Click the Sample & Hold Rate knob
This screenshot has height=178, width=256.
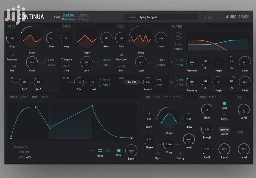click(x=207, y=110)
